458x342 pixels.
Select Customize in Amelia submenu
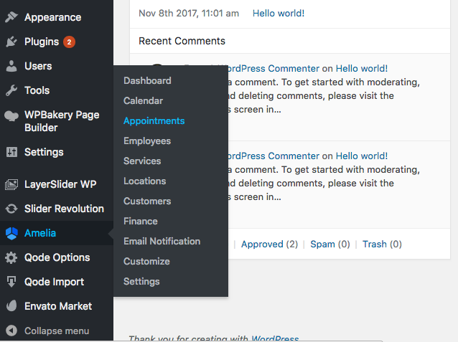(146, 262)
